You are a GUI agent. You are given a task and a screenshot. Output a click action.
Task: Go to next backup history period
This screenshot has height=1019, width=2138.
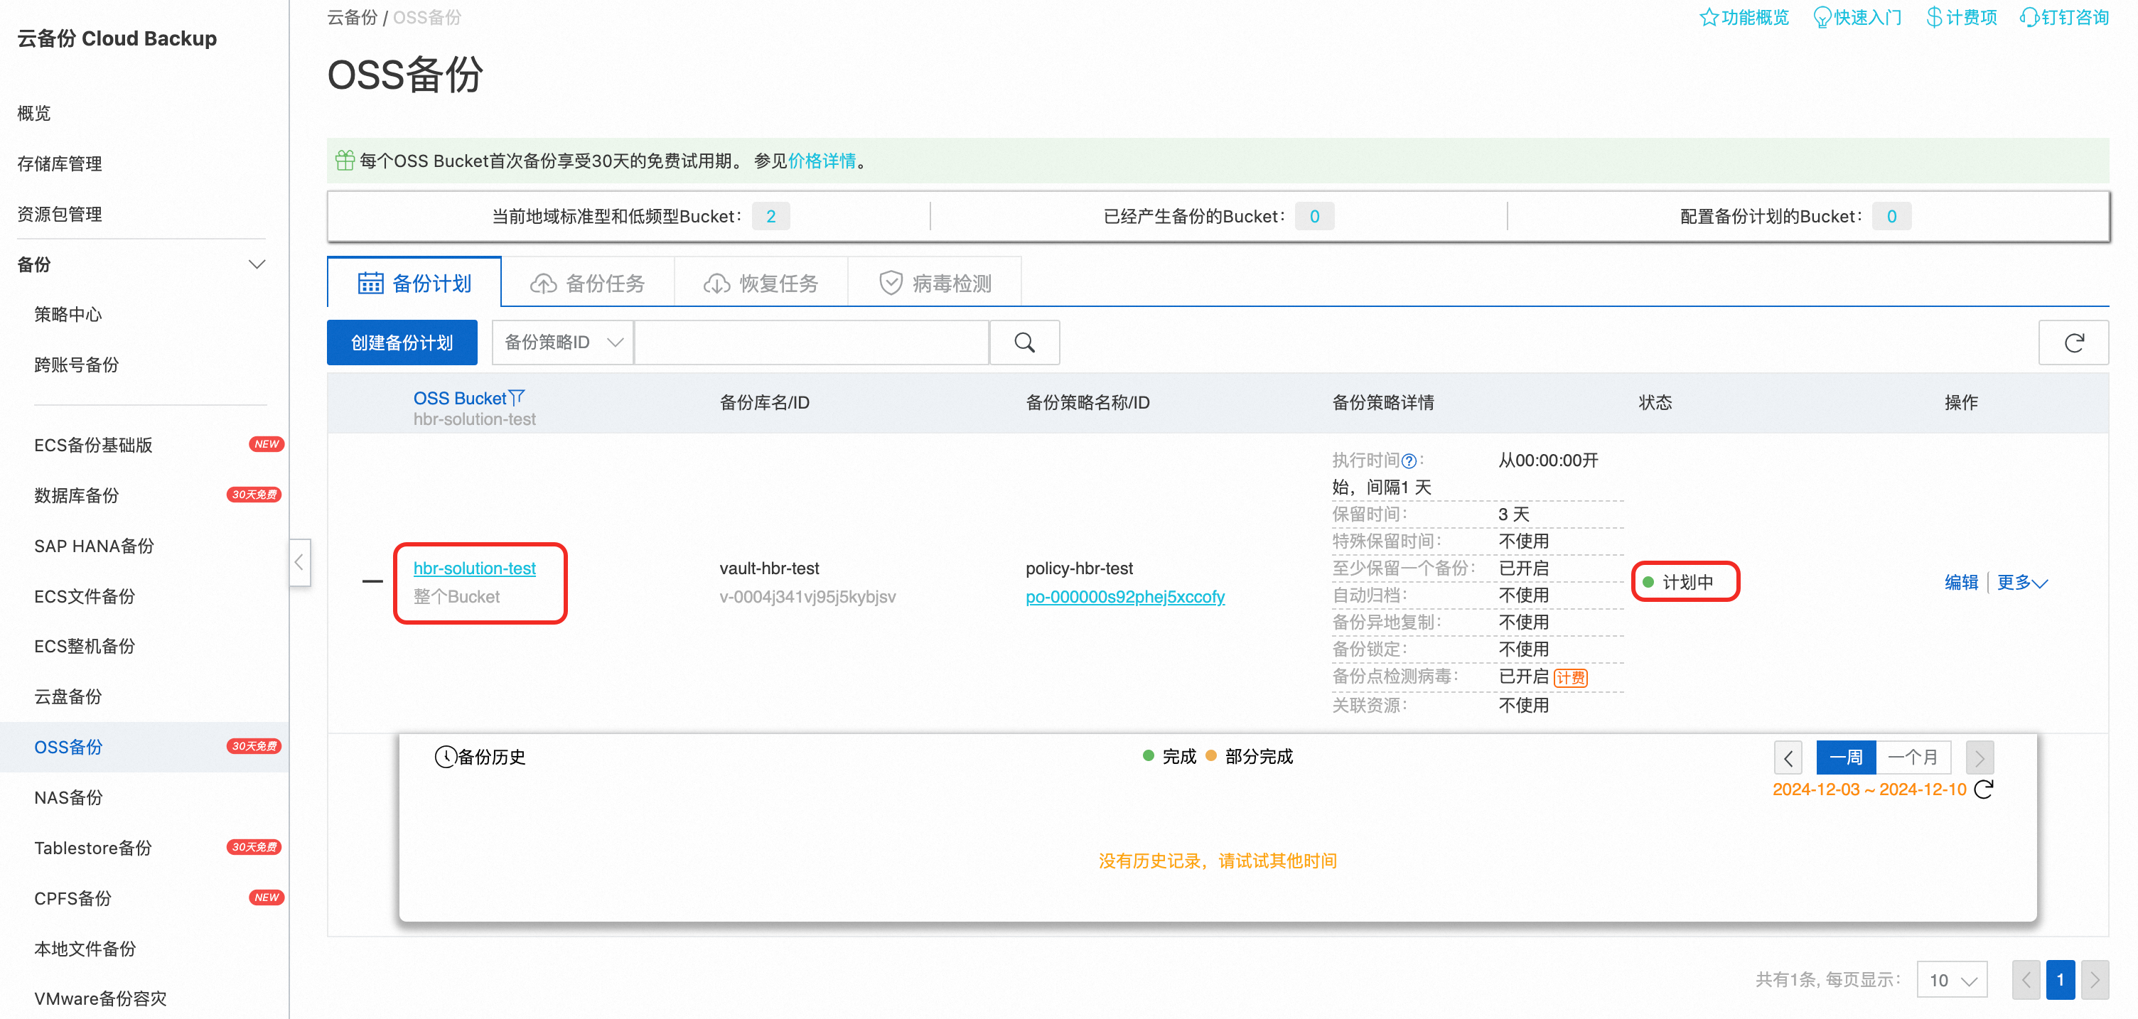point(1979,757)
